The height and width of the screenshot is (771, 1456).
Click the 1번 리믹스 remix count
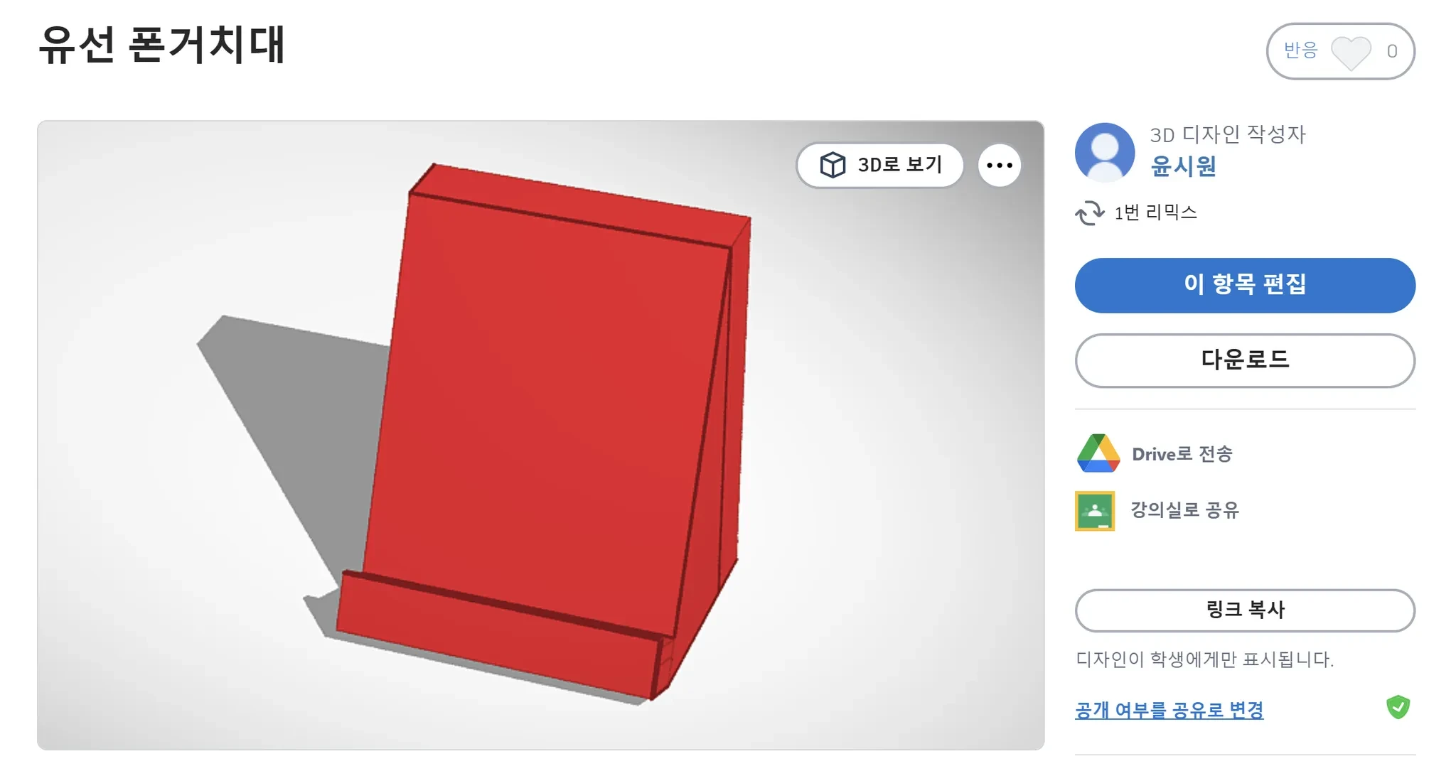(x=1155, y=212)
